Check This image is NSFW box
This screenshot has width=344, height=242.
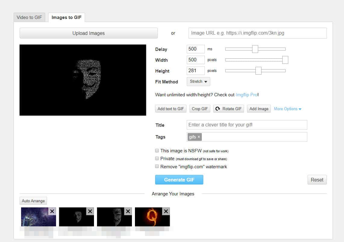(x=157, y=150)
